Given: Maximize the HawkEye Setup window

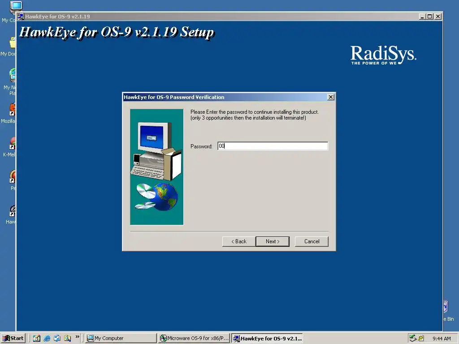Looking at the screenshot, I should coord(430,17).
